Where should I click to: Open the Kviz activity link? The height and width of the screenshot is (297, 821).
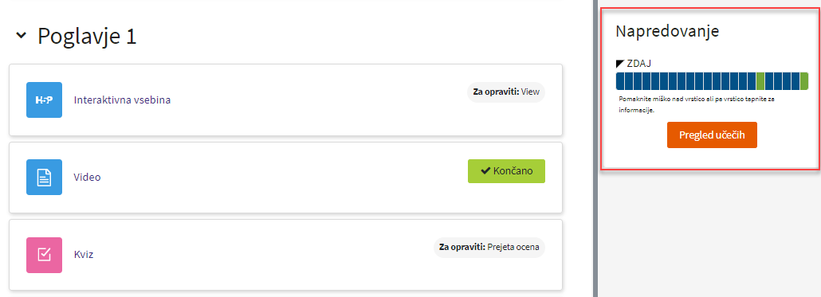83,255
